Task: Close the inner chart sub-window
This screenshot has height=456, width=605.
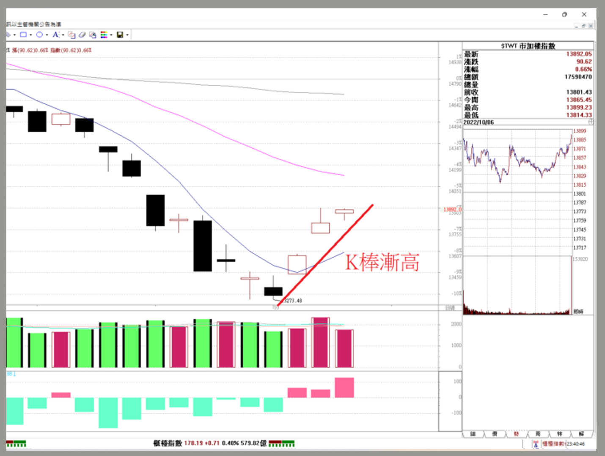Action: [591, 26]
